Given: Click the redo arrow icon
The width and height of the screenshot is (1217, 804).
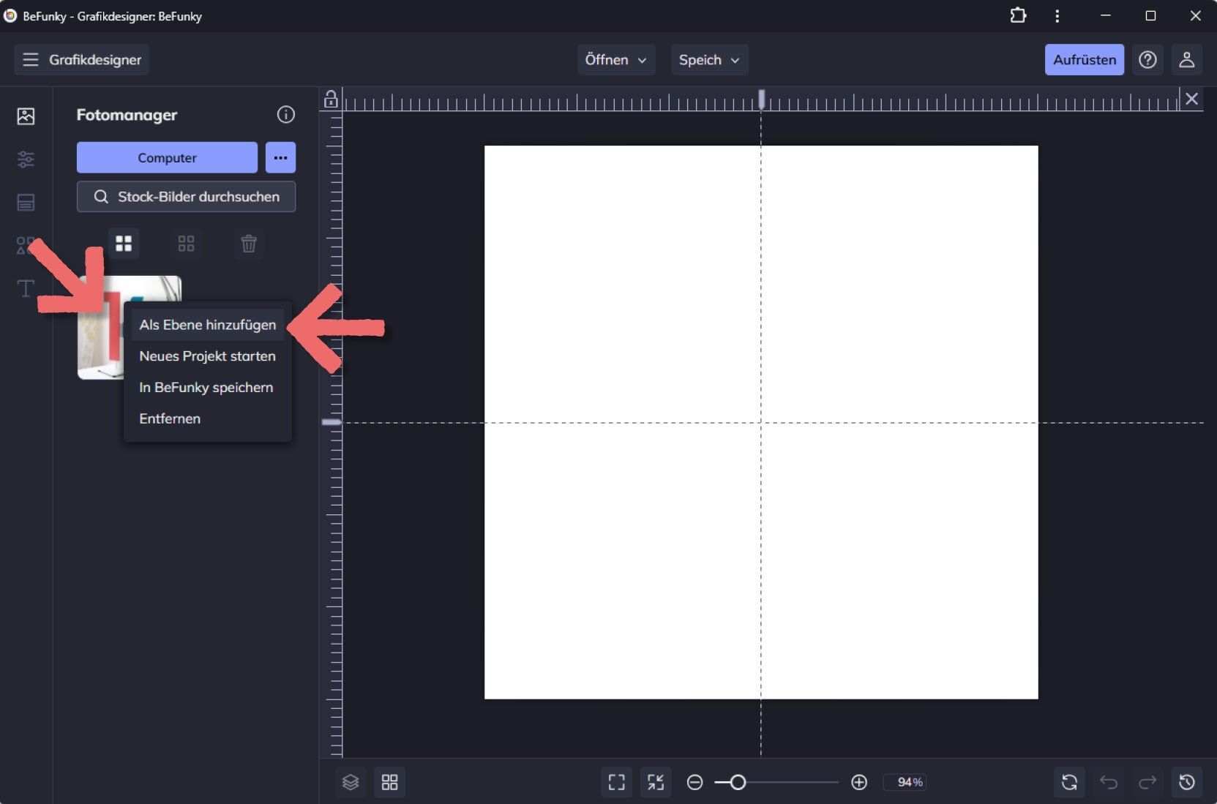Looking at the screenshot, I should pyautogui.click(x=1147, y=782).
